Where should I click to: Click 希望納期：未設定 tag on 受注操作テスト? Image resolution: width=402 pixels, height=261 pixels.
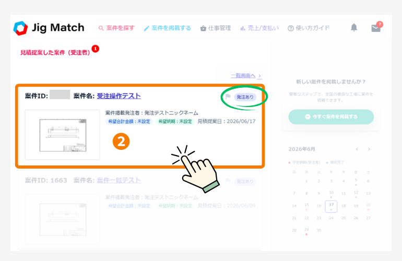pyautogui.click(x=175, y=122)
